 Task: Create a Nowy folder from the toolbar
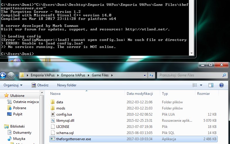point(67,85)
